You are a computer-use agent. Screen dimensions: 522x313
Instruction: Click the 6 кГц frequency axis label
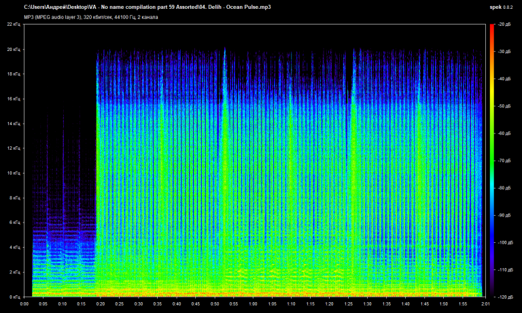[15, 223]
